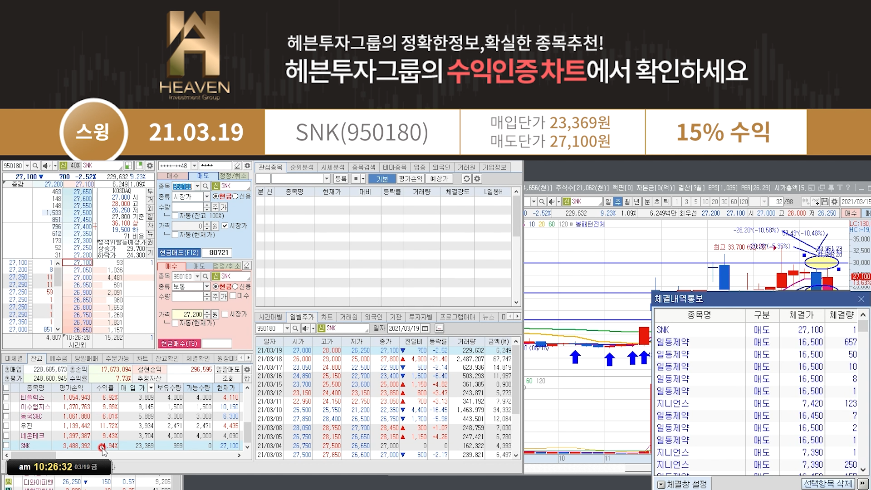Switch to the 종목검색 tab

[x=363, y=167]
